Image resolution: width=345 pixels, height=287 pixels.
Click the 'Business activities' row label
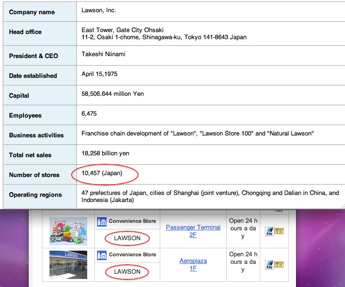36,135
